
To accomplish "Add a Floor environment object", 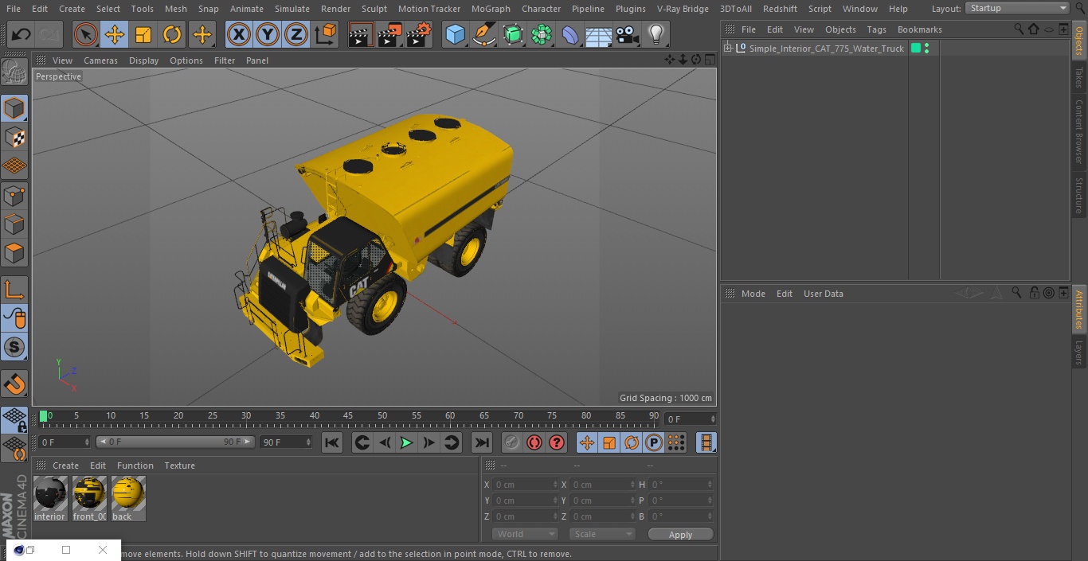I will (x=599, y=34).
